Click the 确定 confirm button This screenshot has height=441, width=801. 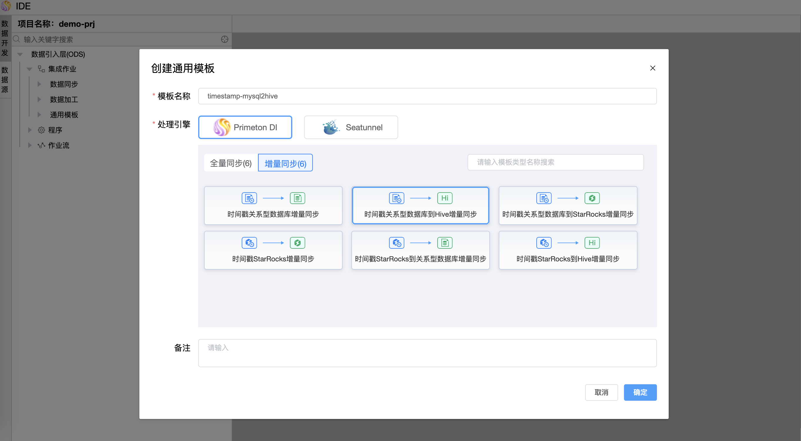[640, 392]
